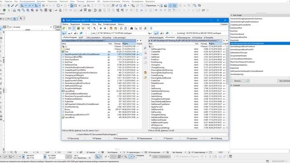Image resolution: width=290 pixels, height=163 pixels.
Task: Select left panel drive c button
Action: pos(64,33)
